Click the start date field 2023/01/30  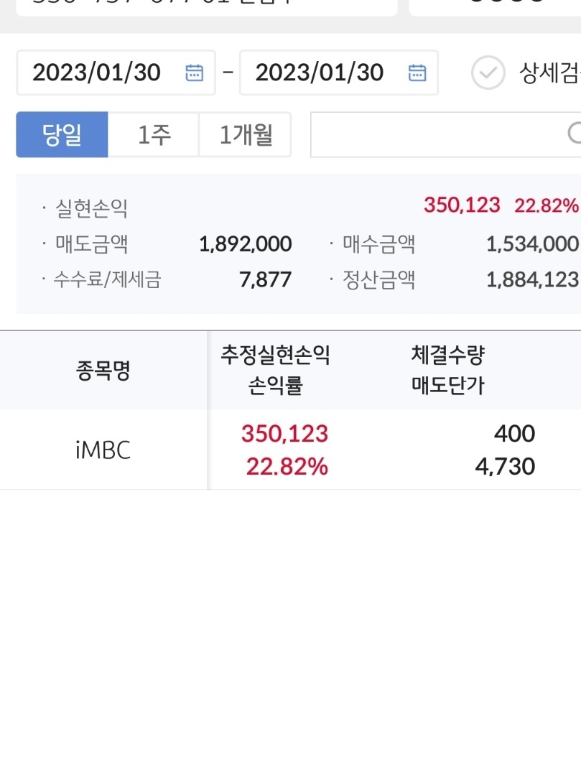[116, 73]
